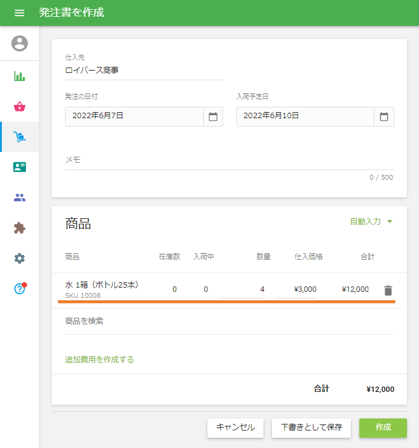
Task: Delete the 水 1箱 item row
Action: tap(388, 290)
